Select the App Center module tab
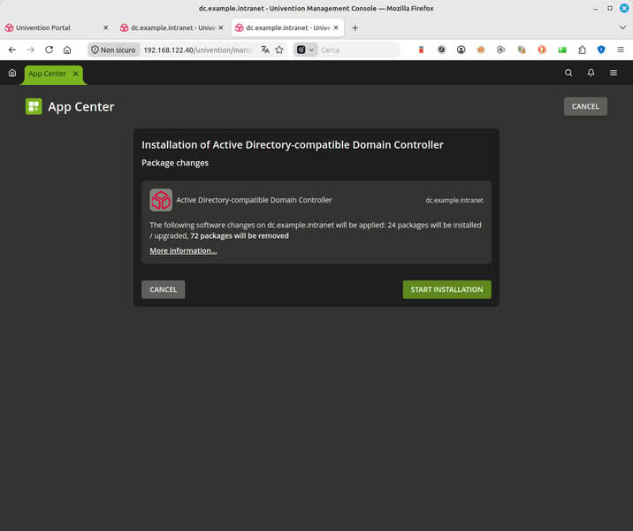This screenshot has width=633, height=531. point(47,73)
